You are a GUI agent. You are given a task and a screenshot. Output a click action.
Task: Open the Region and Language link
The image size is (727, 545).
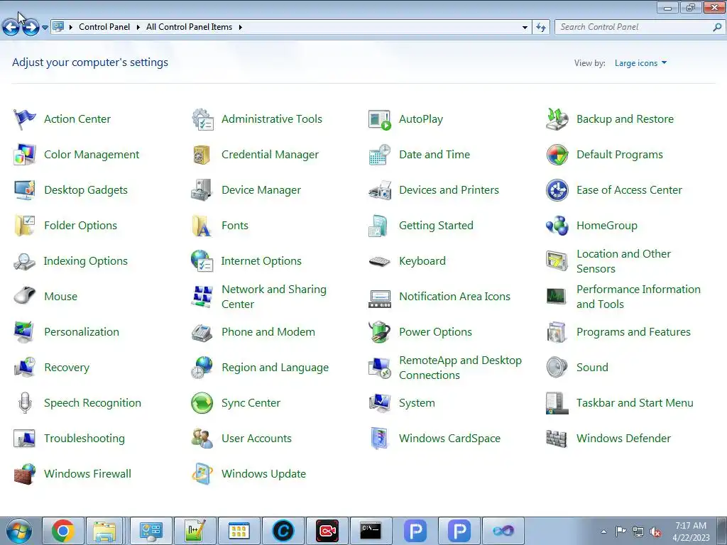click(x=275, y=368)
